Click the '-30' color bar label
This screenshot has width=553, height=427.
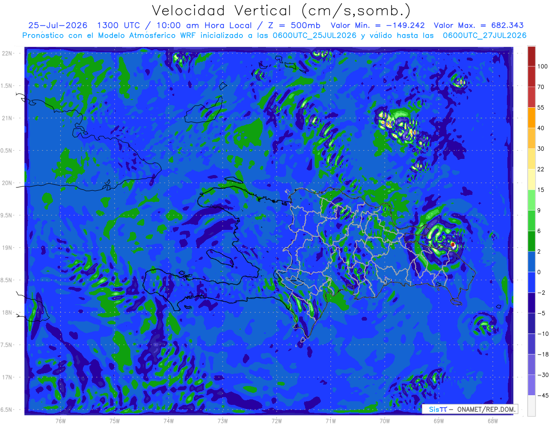542,375
